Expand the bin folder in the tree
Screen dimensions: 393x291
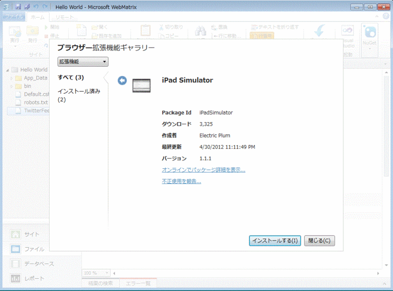tap(12, 86)
